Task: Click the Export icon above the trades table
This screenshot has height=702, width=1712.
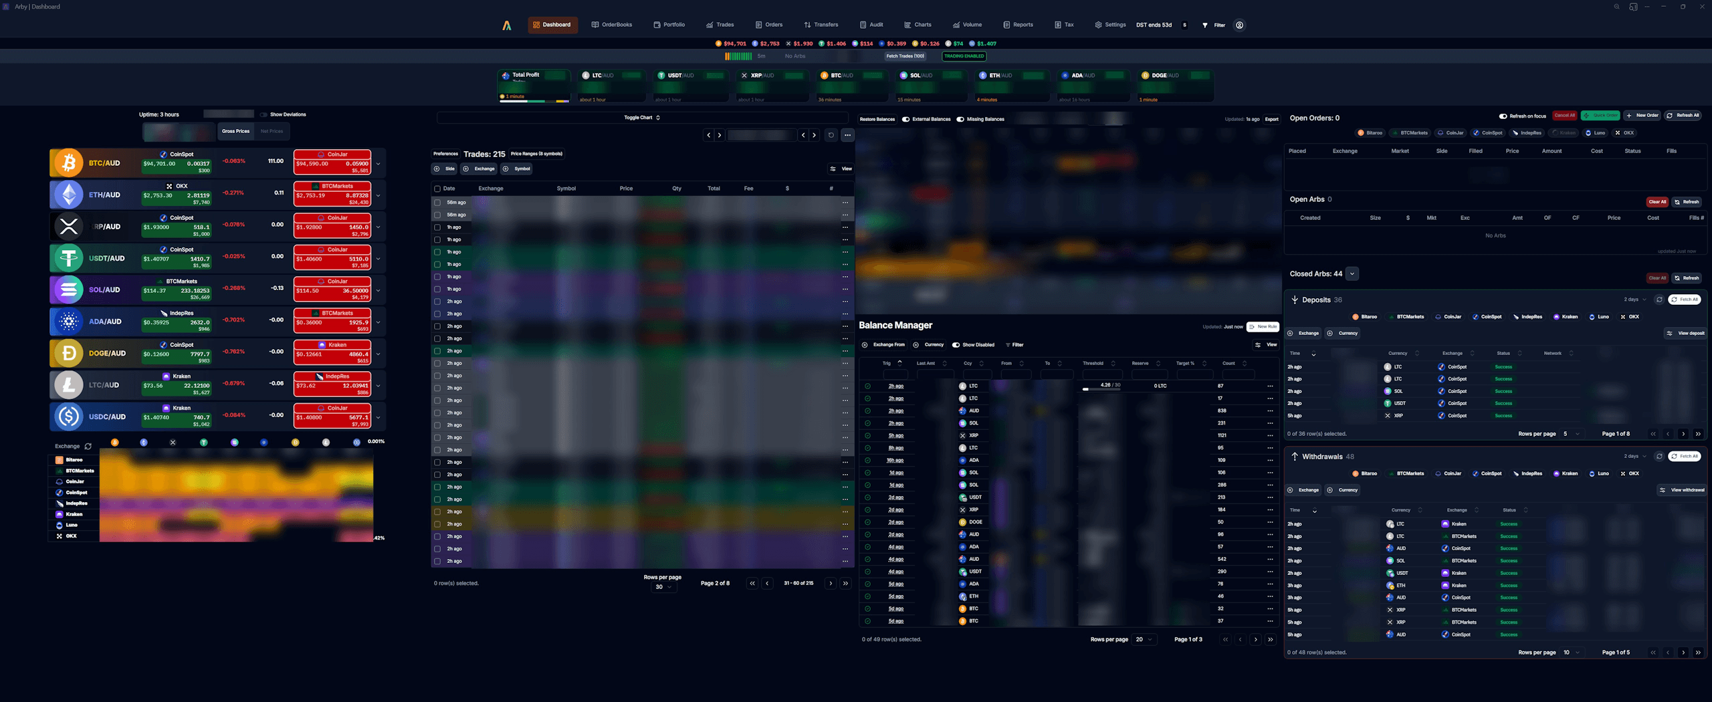Action: coord(1271,119)
